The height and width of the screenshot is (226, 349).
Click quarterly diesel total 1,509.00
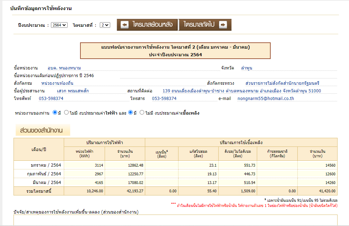(x=248, y=191)
